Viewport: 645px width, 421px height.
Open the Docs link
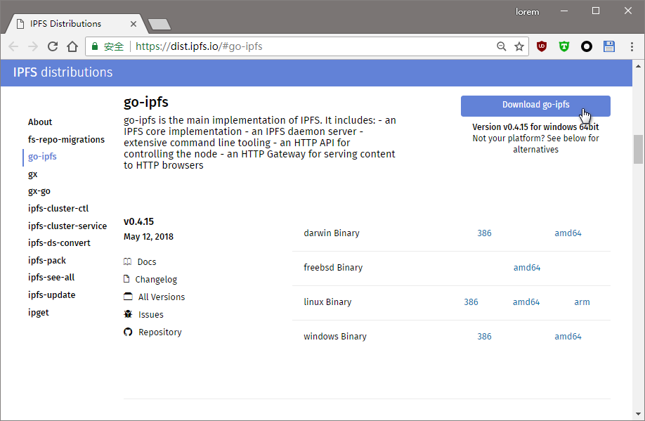point(147,261)
